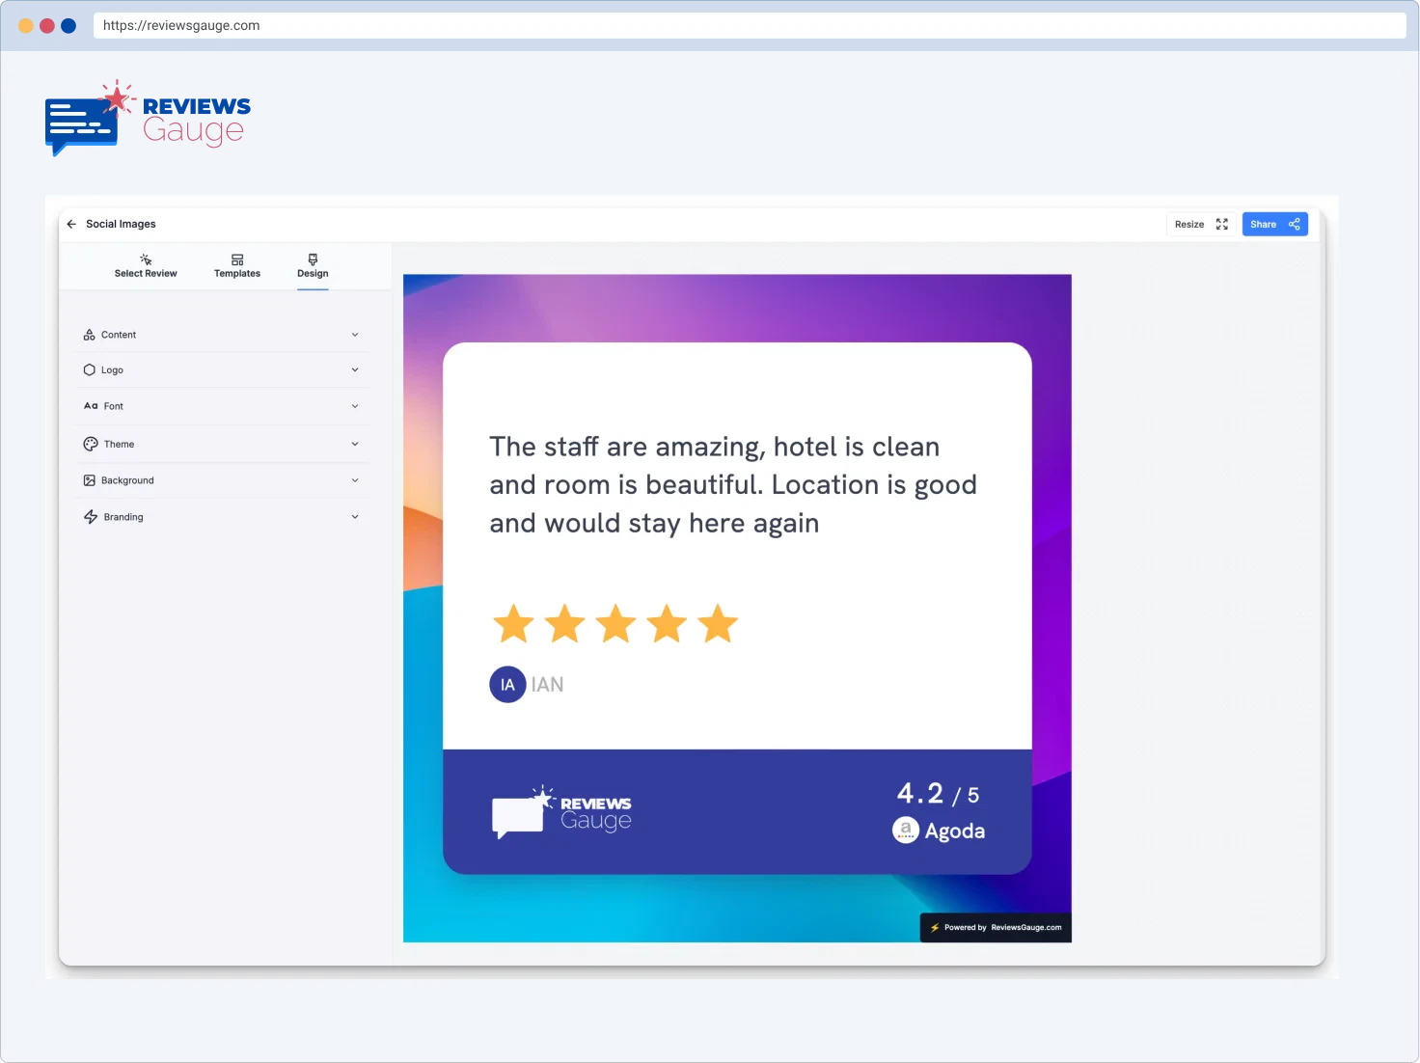
Task: Expand the Font section chevron
Action: point(355,406)
